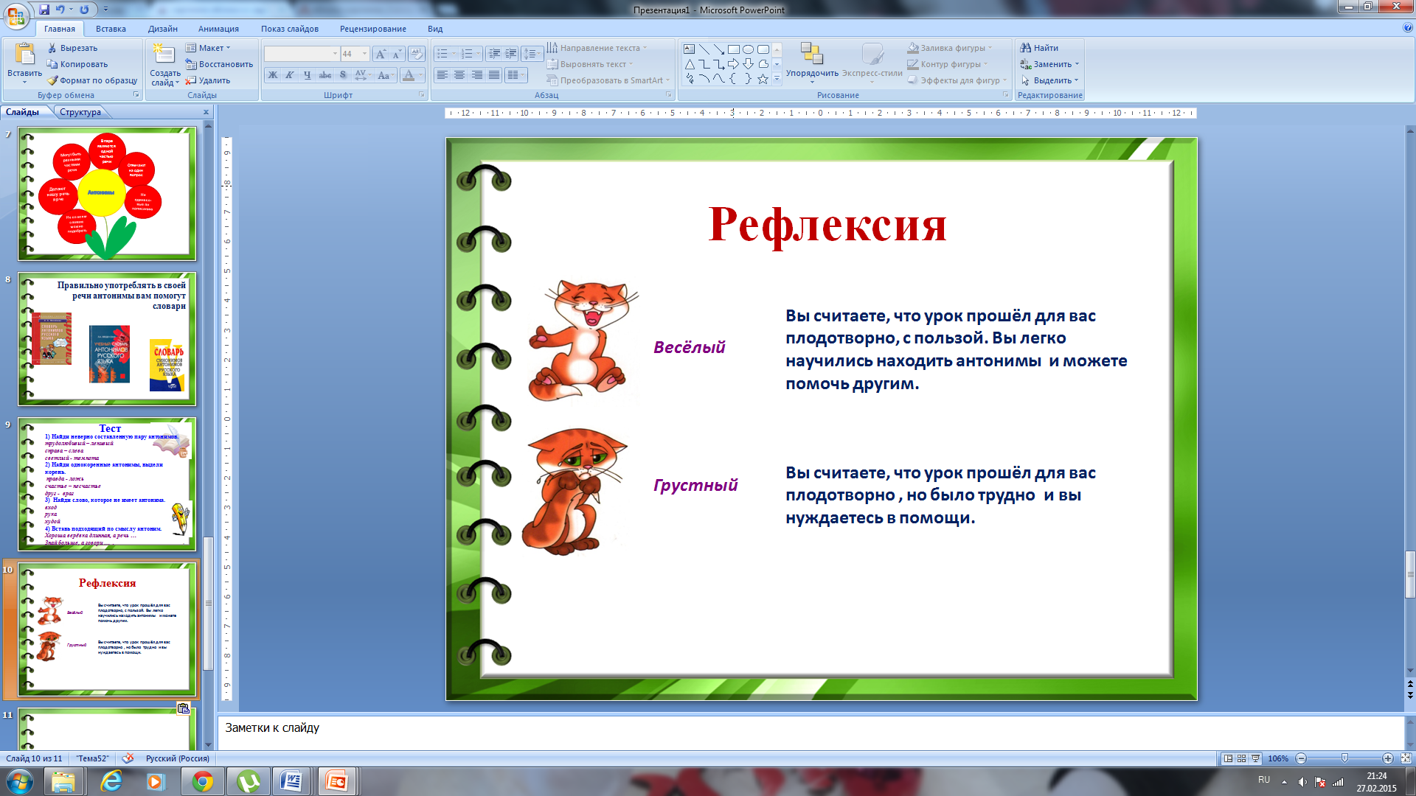1416x796 pixels.
Task: Toggle italic formatting К
Action: coord(290,75)
